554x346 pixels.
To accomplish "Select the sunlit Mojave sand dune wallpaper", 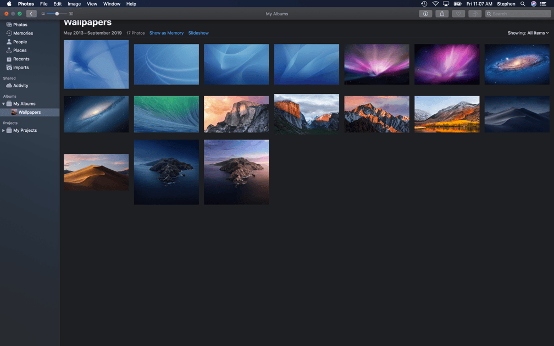I will pyautogui.click(x=96, y=172).
